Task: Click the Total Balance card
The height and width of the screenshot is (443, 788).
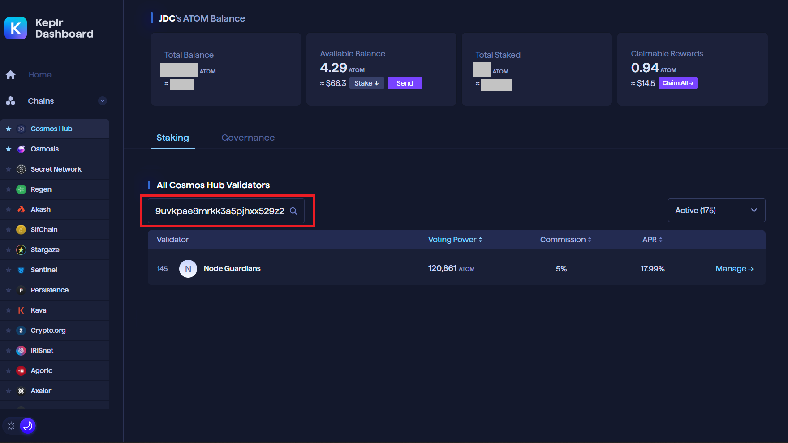Action: (x=226, y=69)
